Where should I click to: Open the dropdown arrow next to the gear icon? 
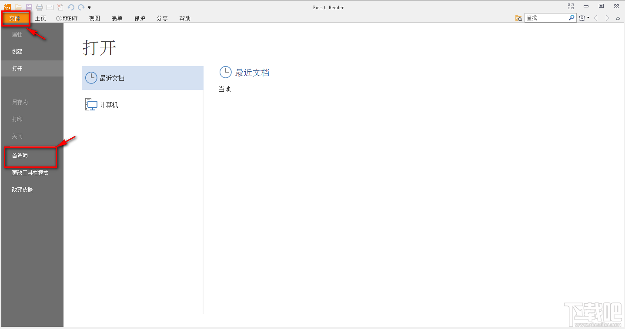pyautogui.click(x=588, y=18)
